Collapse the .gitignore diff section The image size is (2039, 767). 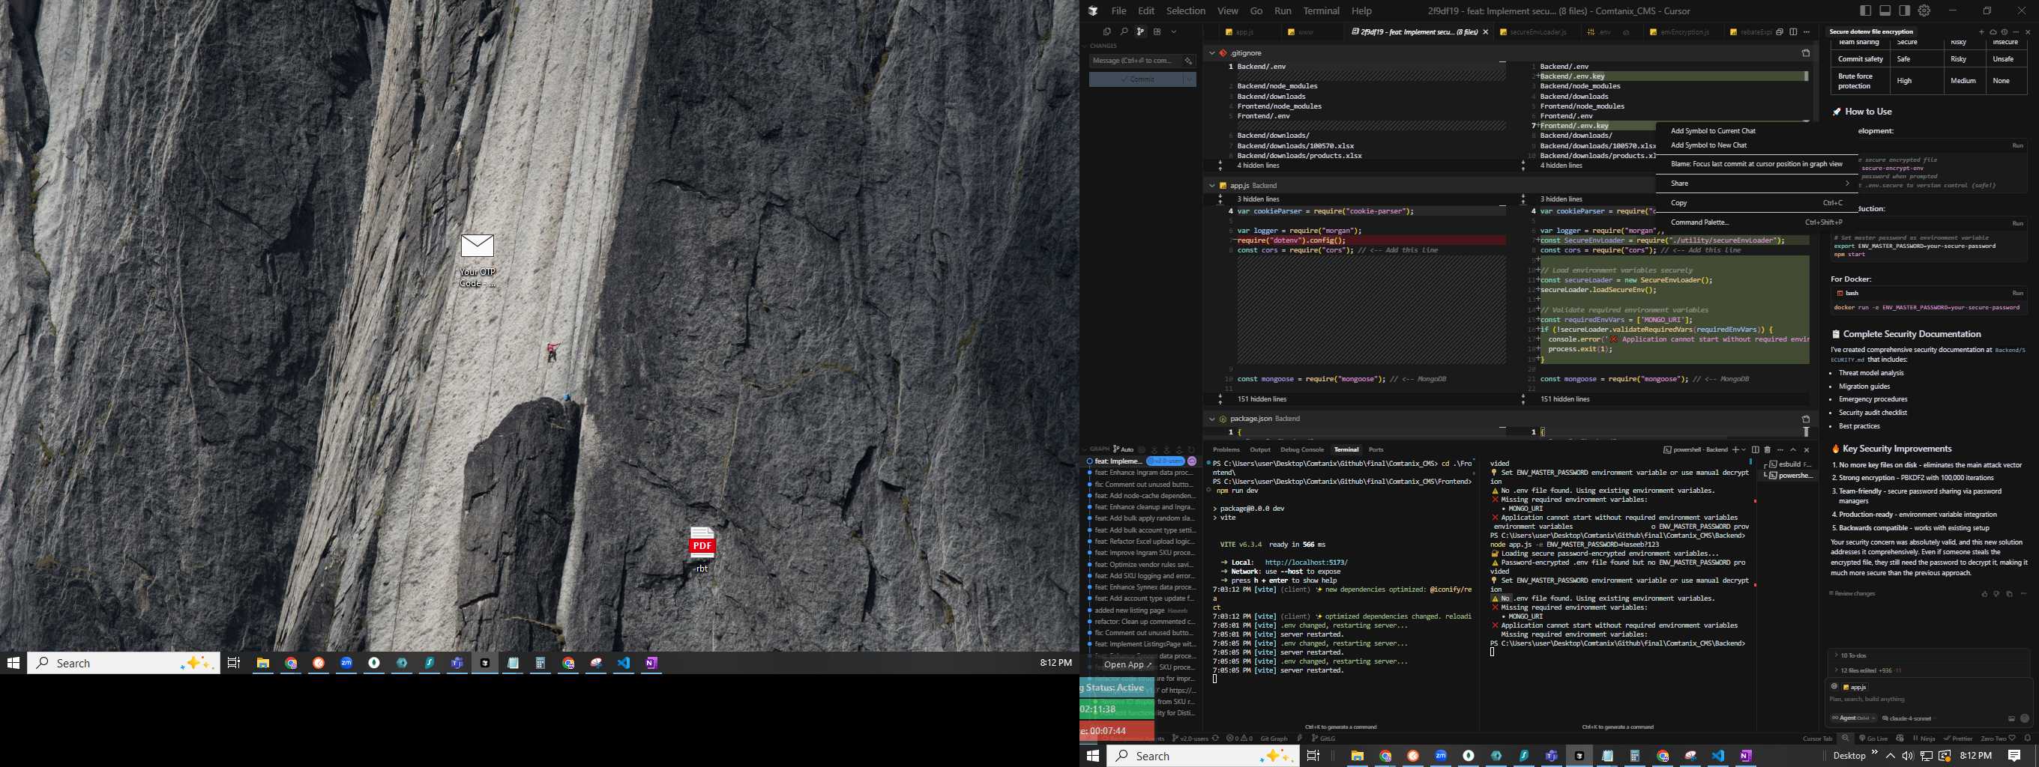click(1211, 53)
